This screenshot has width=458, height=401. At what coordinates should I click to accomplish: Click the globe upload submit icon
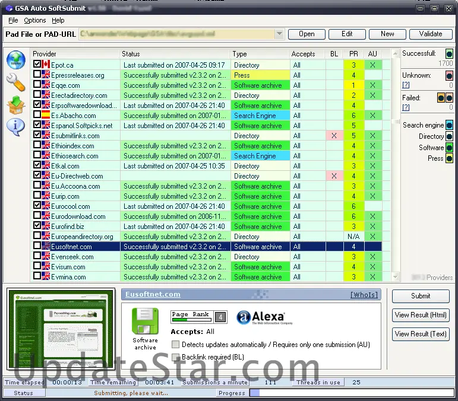pos(16,60)
